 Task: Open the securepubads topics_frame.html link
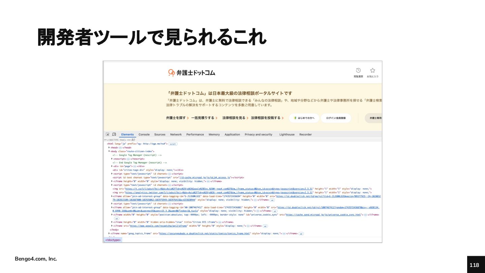click(x=204, y=233)
